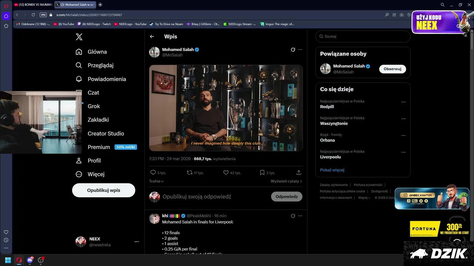This screenshot has height=266, width=474.
Task: Bookmark the post with 2 tys. bookmarks
Action: point(262,173)
